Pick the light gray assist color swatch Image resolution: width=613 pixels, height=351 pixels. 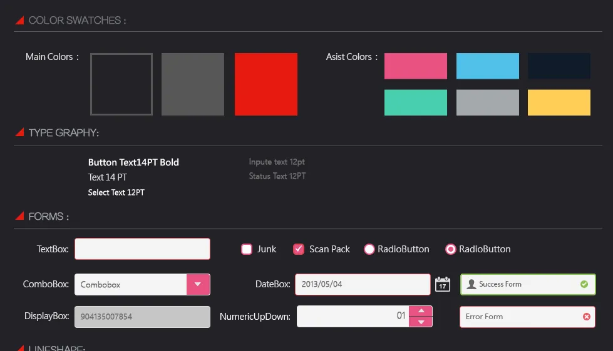pos(488,102)
